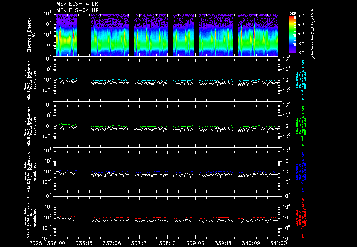357x247 pixels.
Task: Click the "ergs/(cm**2-sr-sec-eV)" units label
Action: tap(312, 35)
